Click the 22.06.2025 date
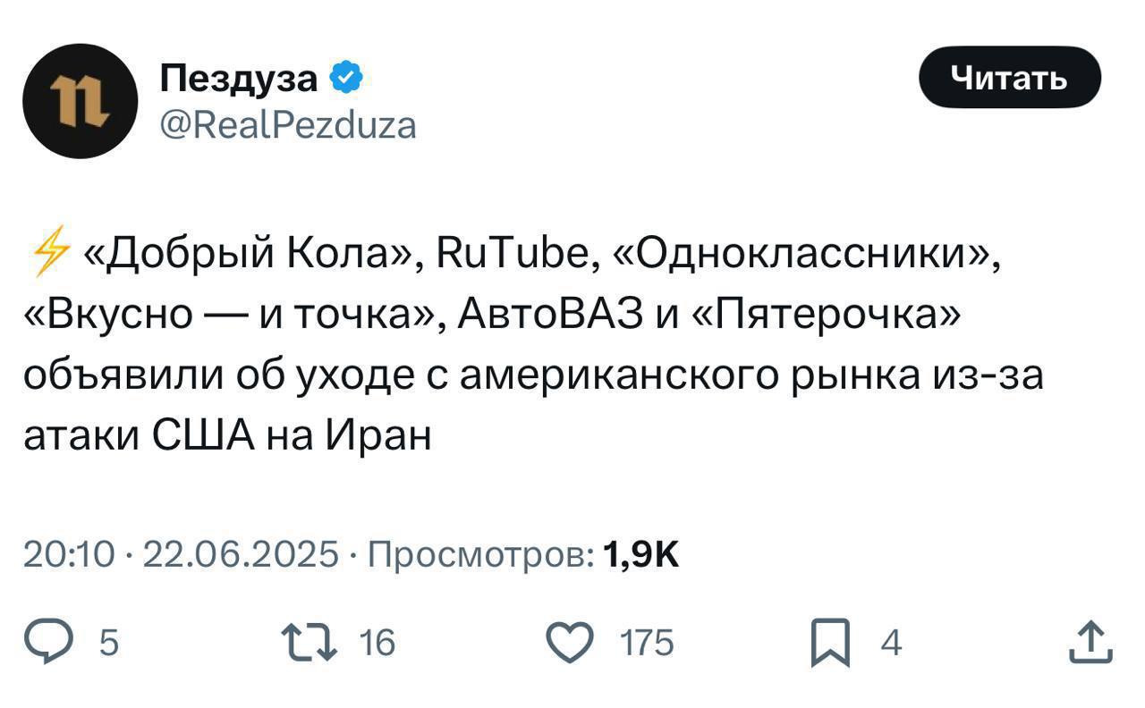This screenshot has width=1145, height=708. (x=241, y=555)
